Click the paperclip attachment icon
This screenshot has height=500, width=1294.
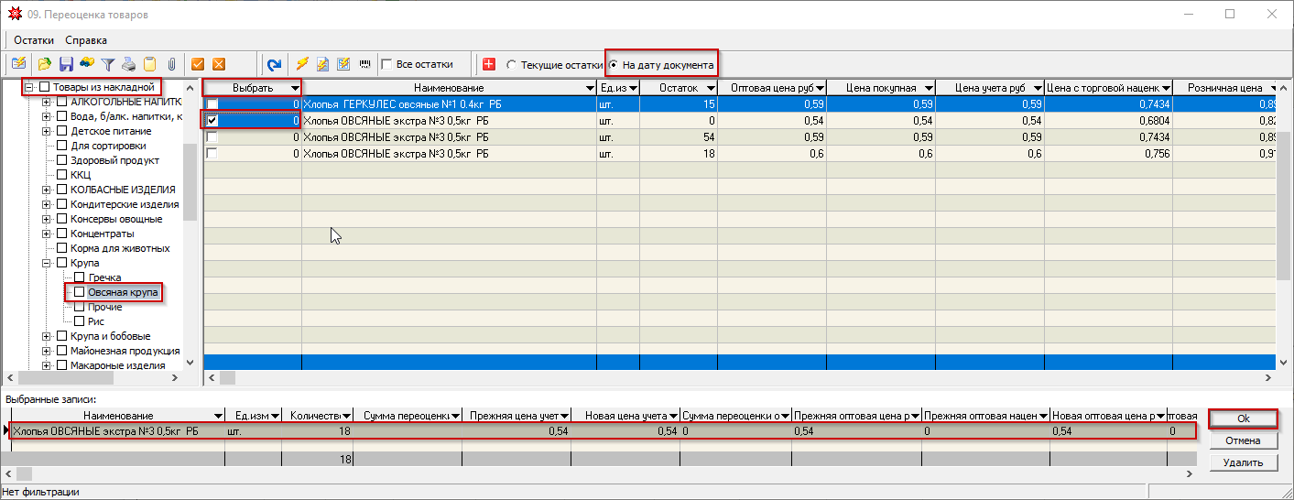pos(170,64)
